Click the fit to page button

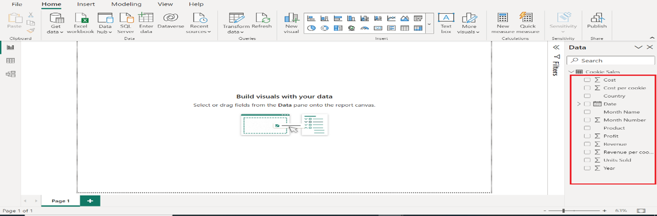pos(641,210)
